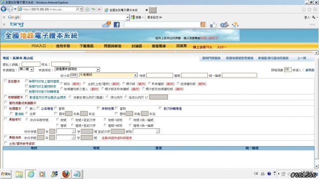Viewport: 319px width, 179px height.
Task: Open the 討論區 menu item
Action: coord(137,46)
